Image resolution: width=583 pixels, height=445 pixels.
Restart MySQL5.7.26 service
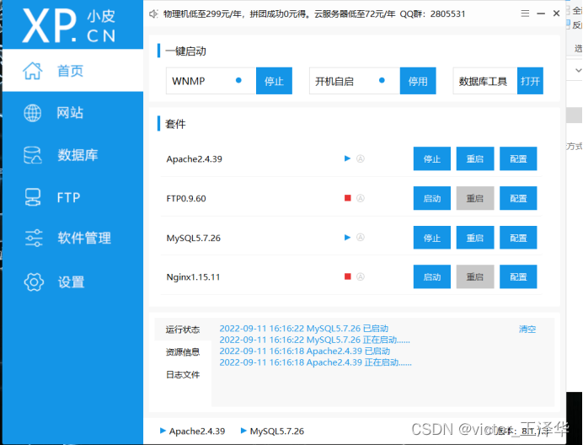[475, 238]
